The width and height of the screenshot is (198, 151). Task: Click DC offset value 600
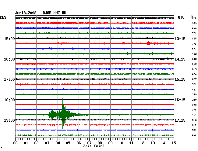point(194,135)
